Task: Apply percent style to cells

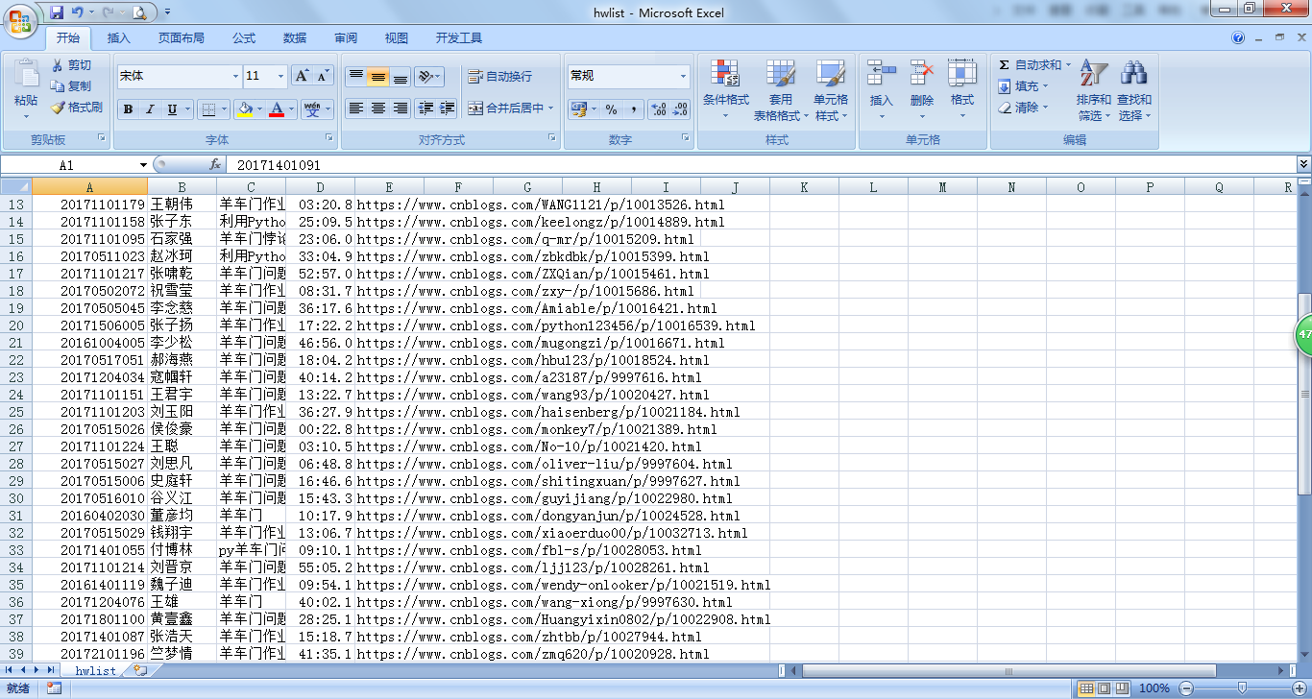Action: pyautogui.click(x=611, y=109)
